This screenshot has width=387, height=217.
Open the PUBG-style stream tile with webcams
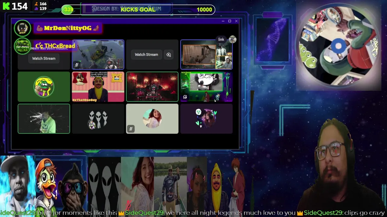207,55
